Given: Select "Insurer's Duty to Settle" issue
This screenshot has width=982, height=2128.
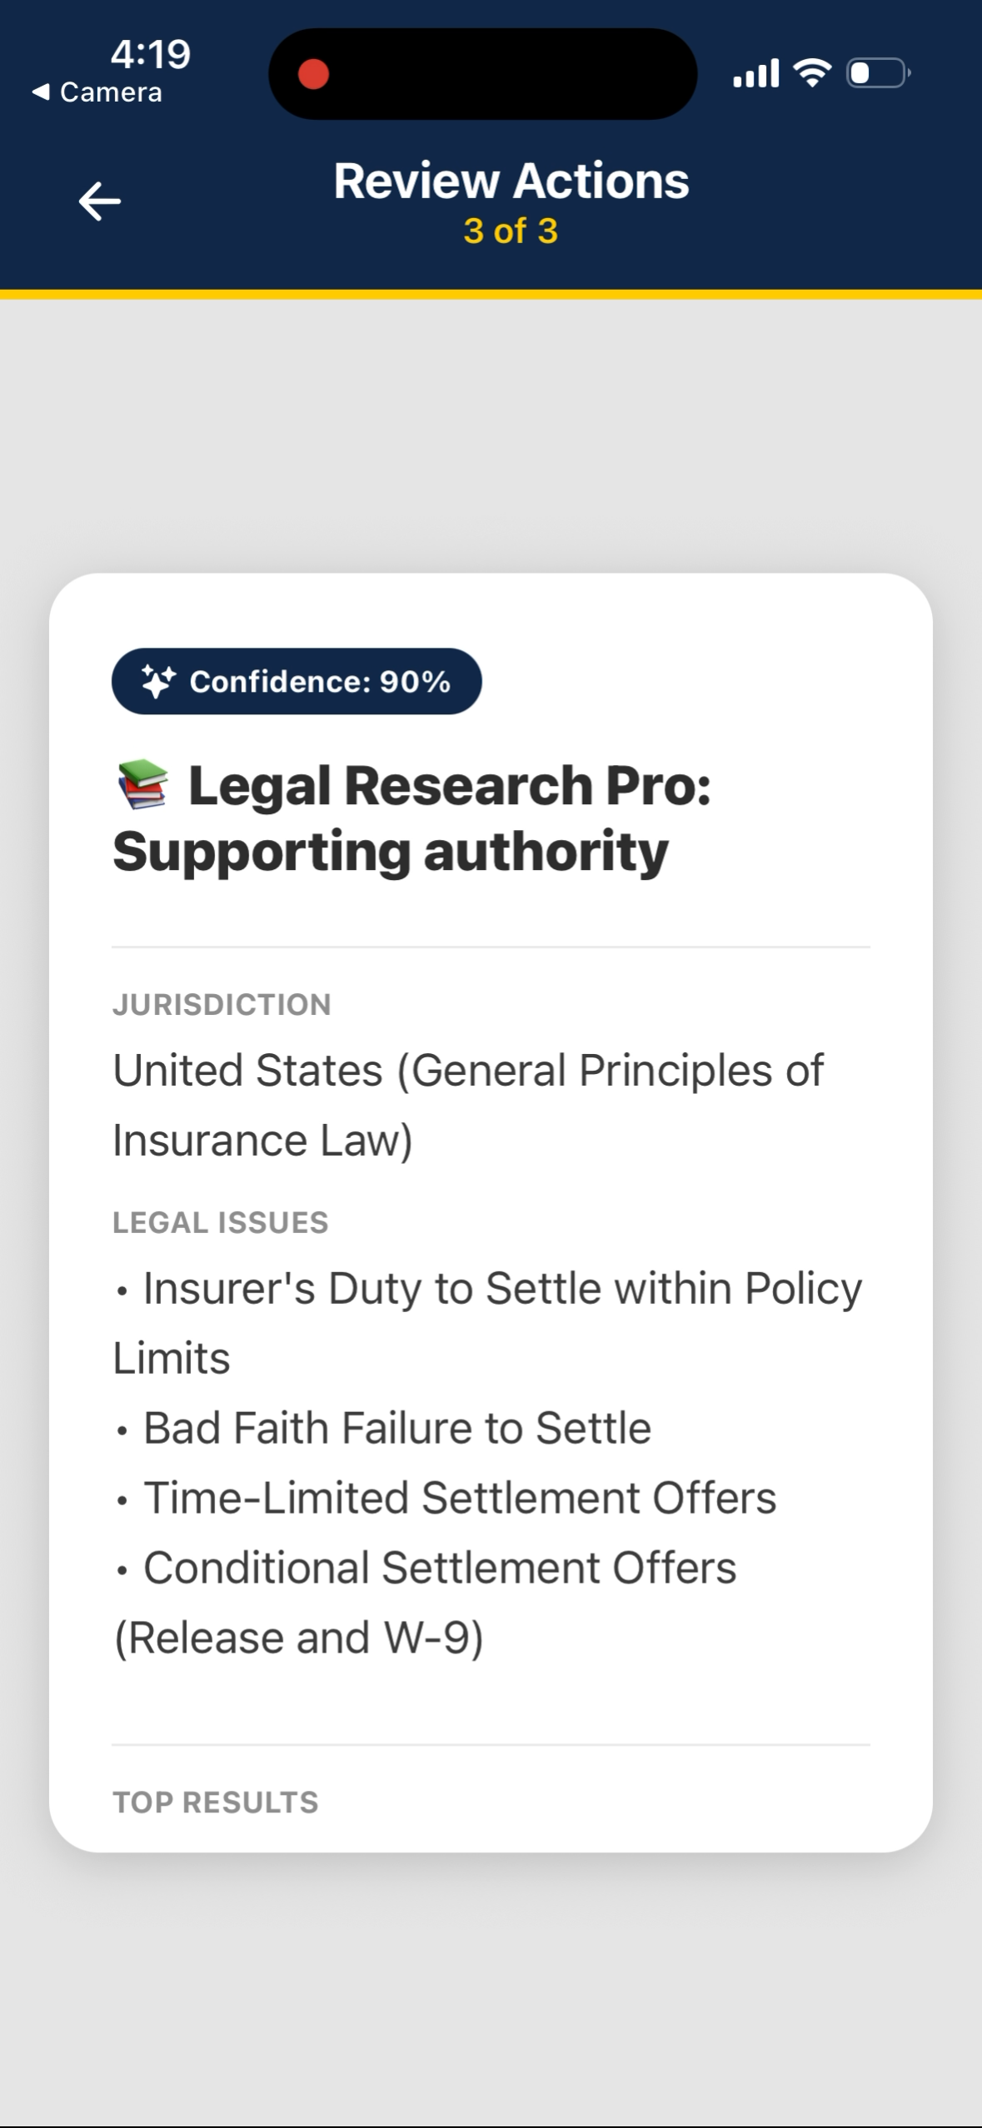Looking at the screenshot, I should click(x=487, y=1322).
